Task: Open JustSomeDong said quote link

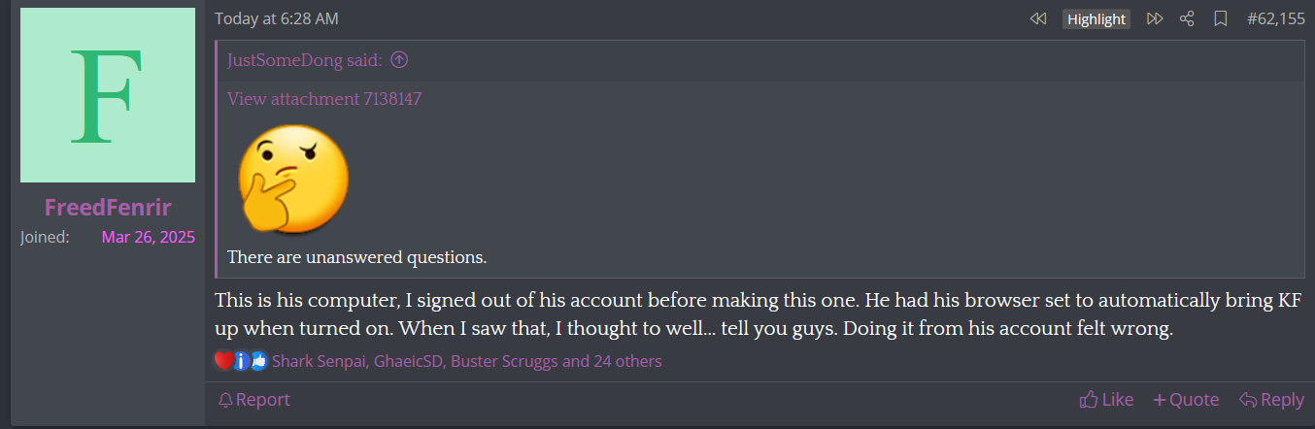Action: [x=305, y=60]
